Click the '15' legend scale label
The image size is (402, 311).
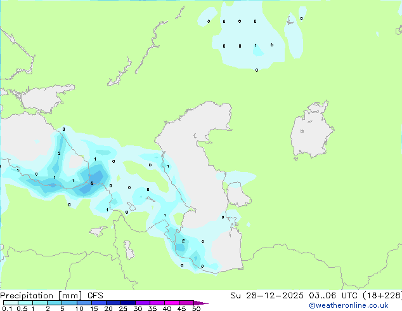[x=94, y=308]
